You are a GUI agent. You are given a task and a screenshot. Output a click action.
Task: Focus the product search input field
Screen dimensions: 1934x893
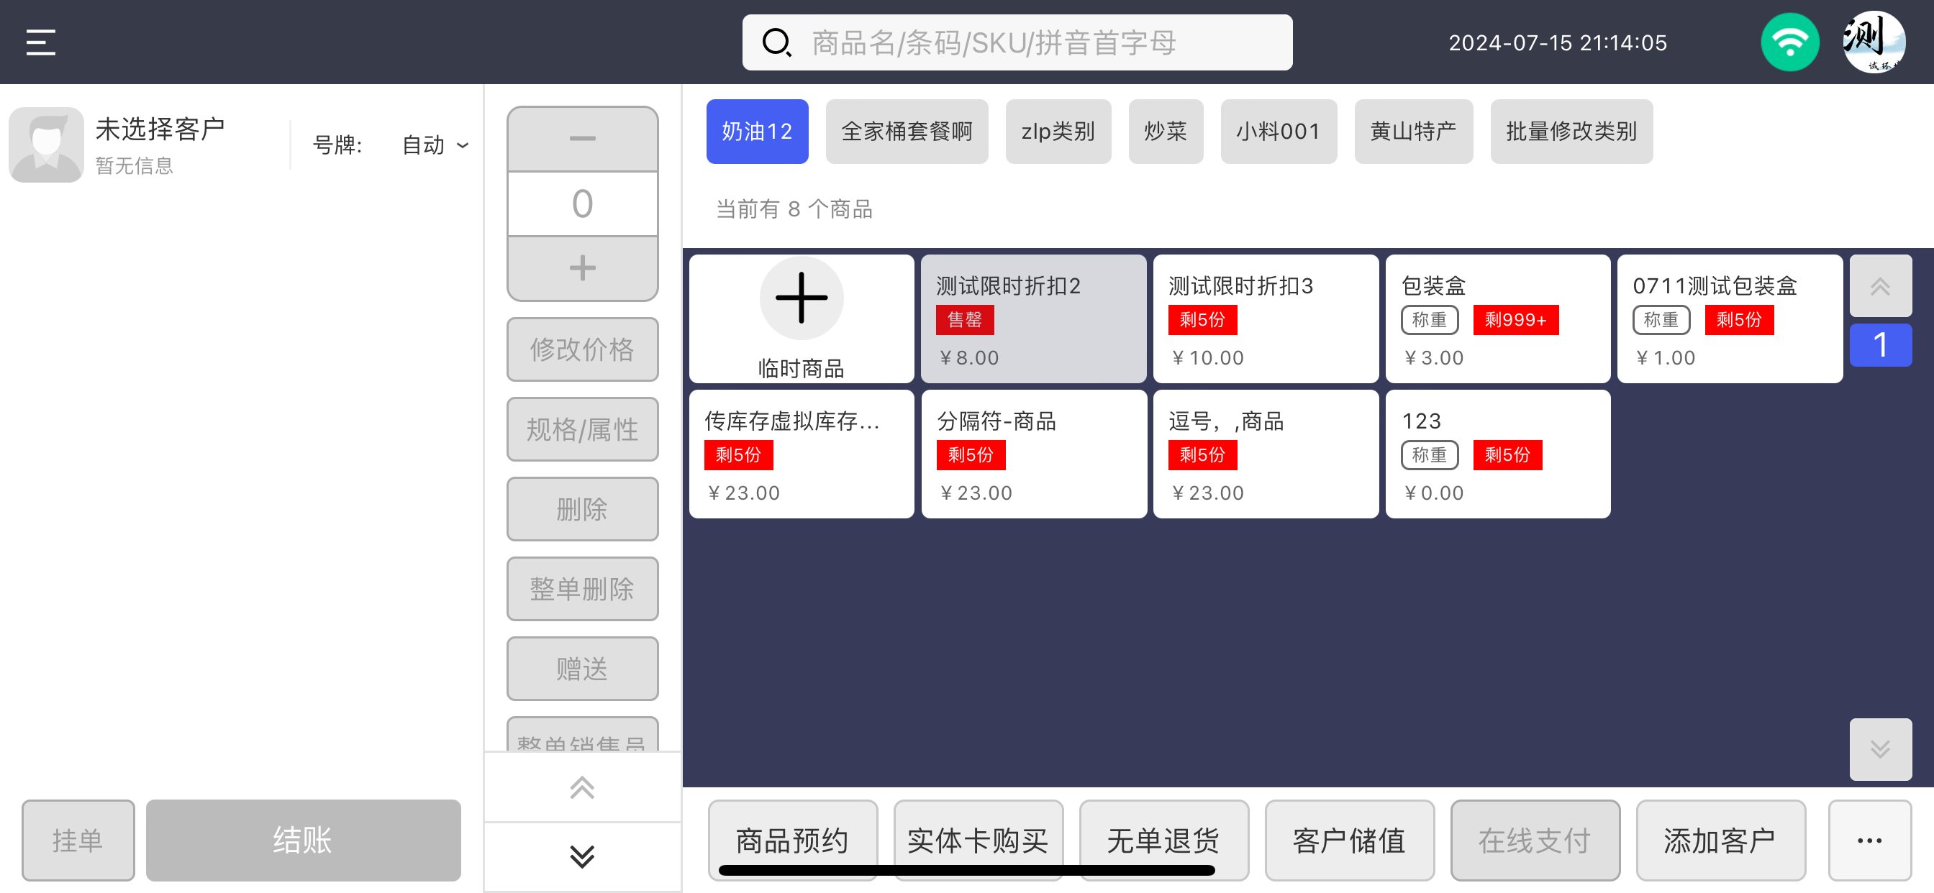pos(1017,42)
